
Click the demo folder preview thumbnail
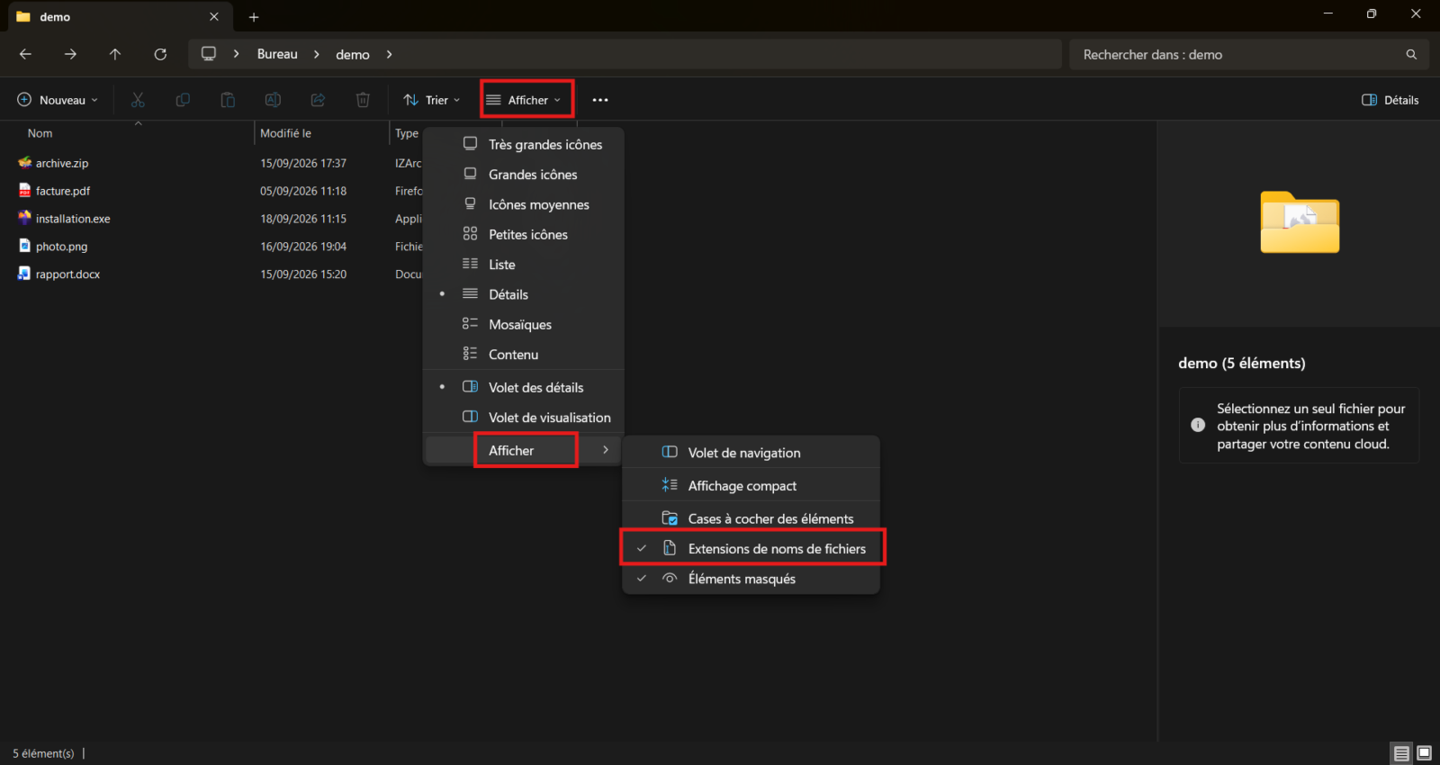tap(1300, 222)
